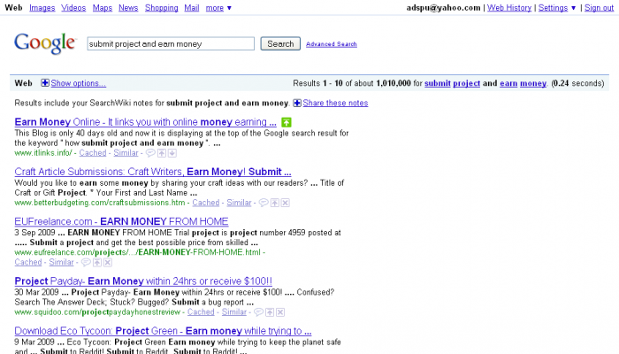The height and width of the screenshot is (354, 619).
Task: Focus the search query input field
Action: point(171,44)
